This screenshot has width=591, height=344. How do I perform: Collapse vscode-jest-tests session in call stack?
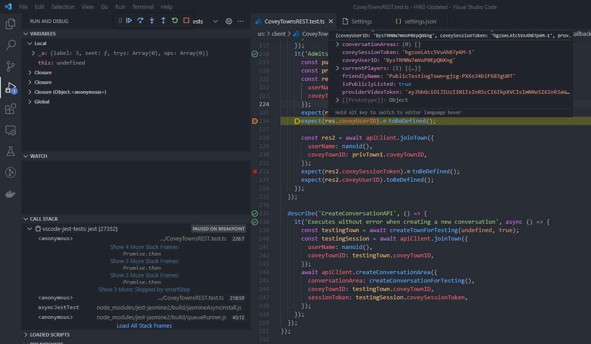tap(30, 229)
